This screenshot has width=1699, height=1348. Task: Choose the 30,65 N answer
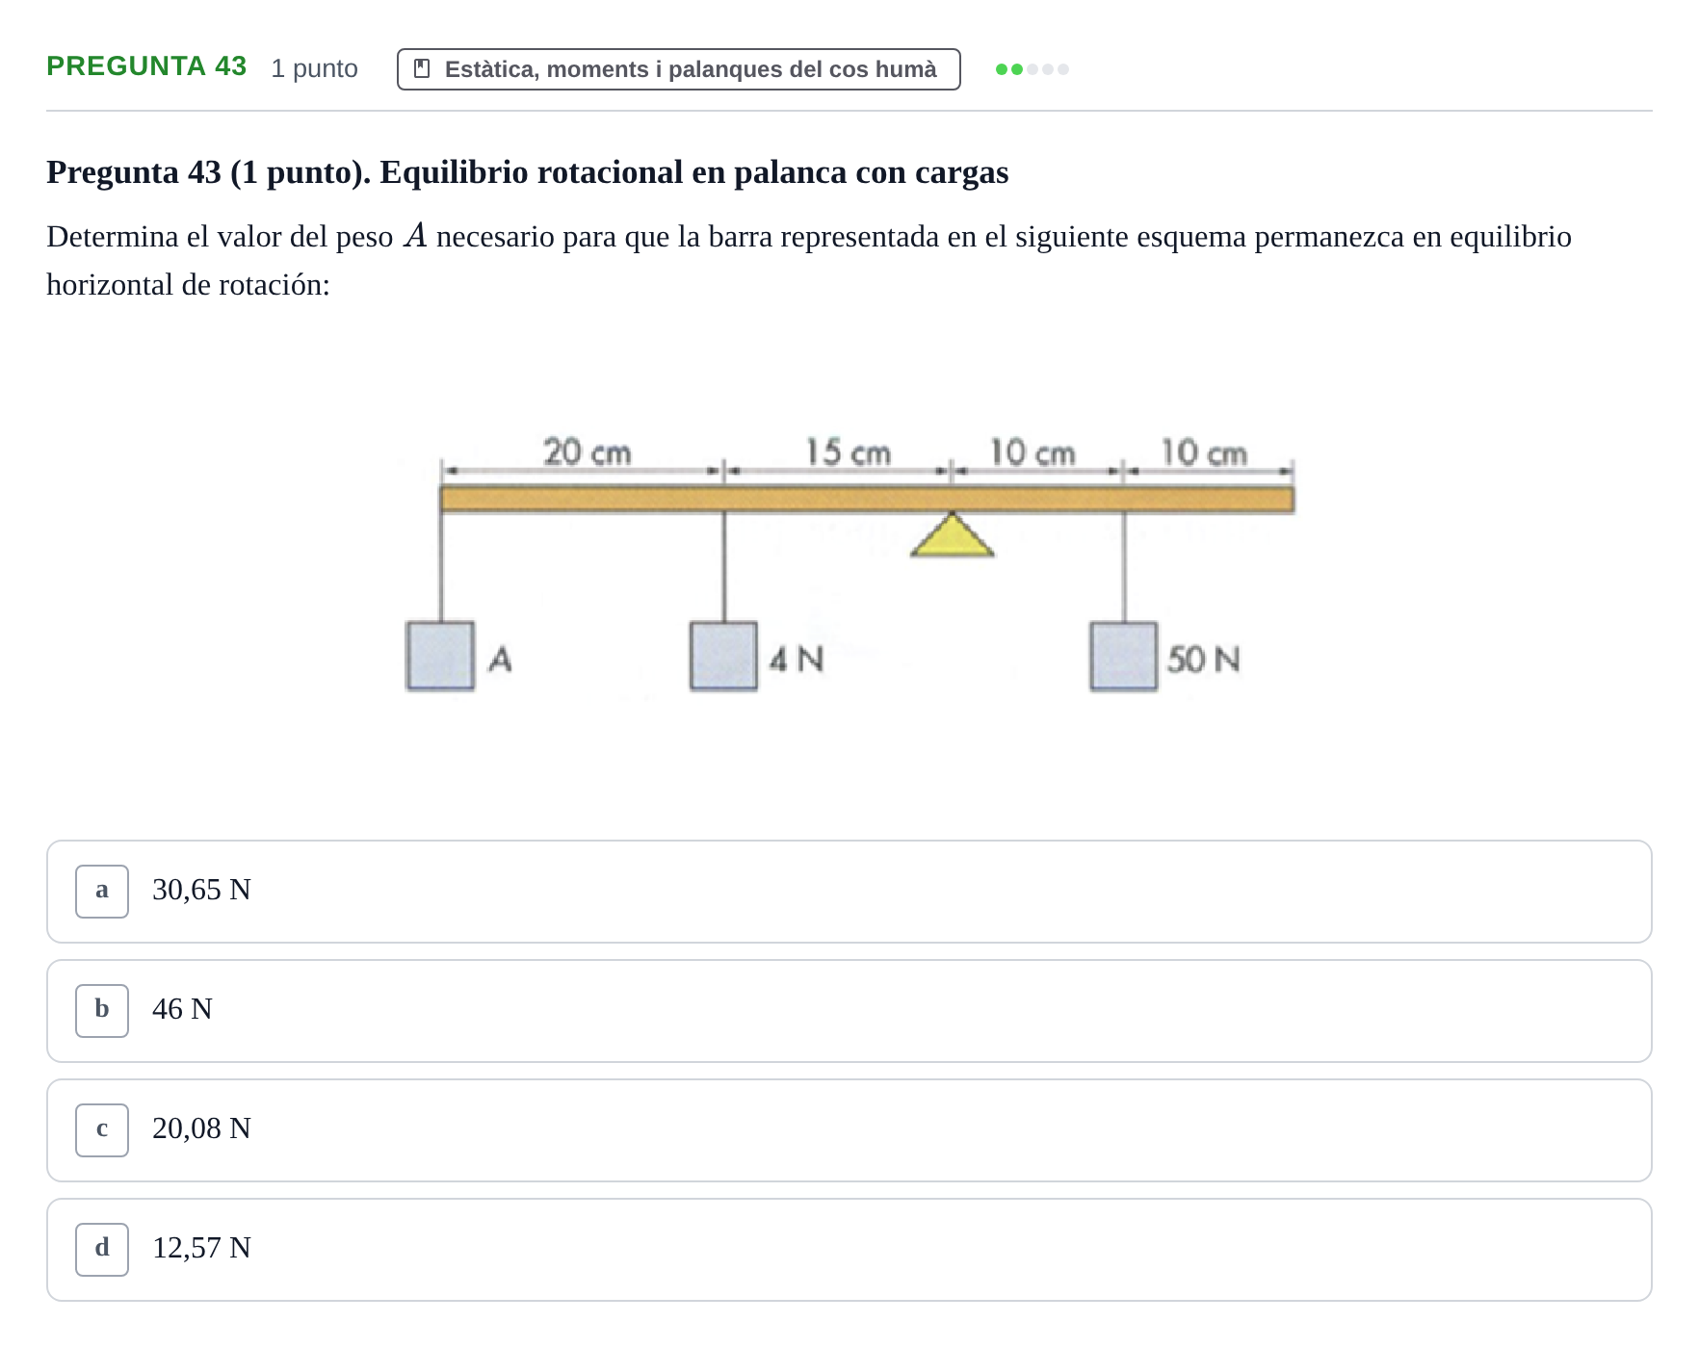point(849,892)
